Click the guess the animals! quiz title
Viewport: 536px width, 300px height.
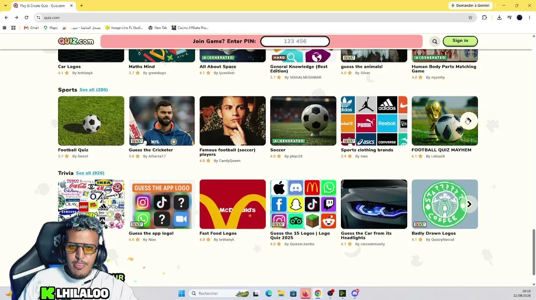[x=362, y=67]
